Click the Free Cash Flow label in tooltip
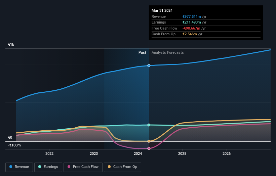The height and width of the screenshot is (176, 276). point(164,28)
